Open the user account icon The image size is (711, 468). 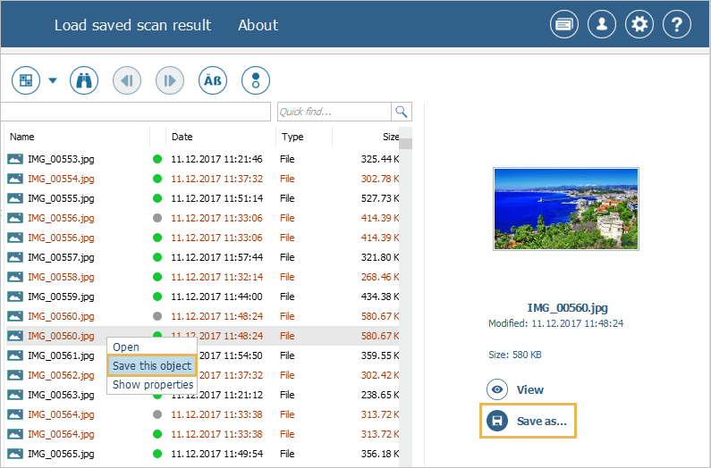point(601,25)
